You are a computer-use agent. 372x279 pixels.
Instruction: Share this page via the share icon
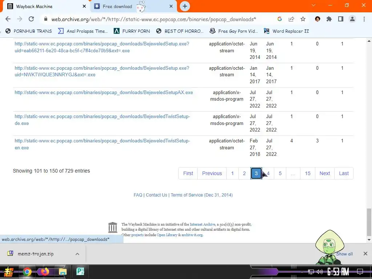[291, 19]
